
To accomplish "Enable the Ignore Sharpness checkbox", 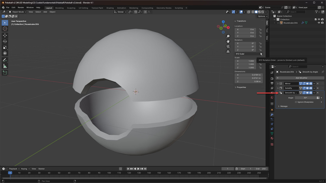I will [296, 102].
